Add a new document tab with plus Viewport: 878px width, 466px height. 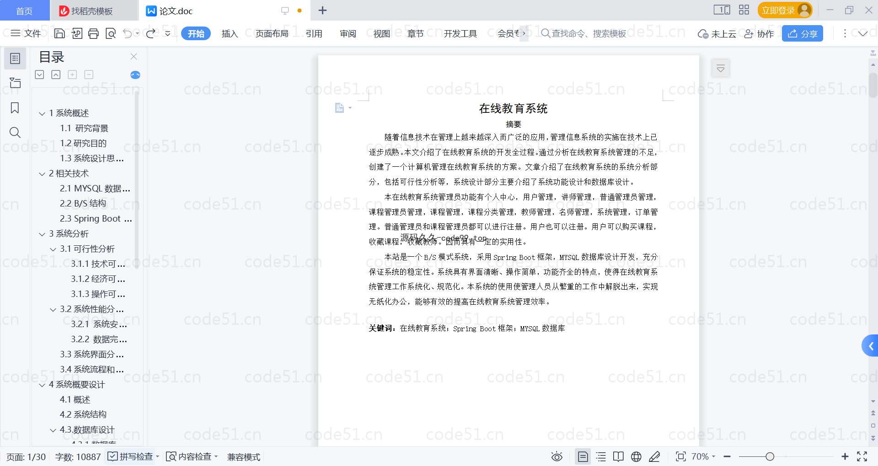(322, 10)
